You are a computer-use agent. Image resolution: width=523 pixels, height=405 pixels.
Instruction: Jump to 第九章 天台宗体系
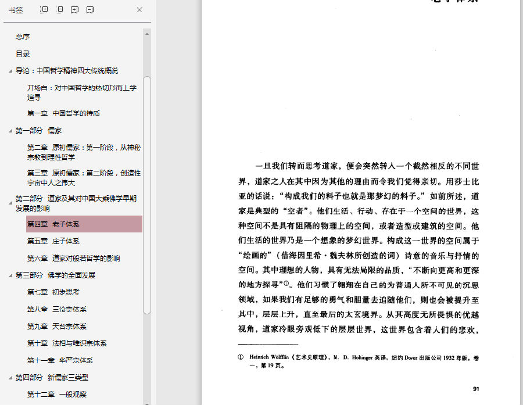point(57,327)
